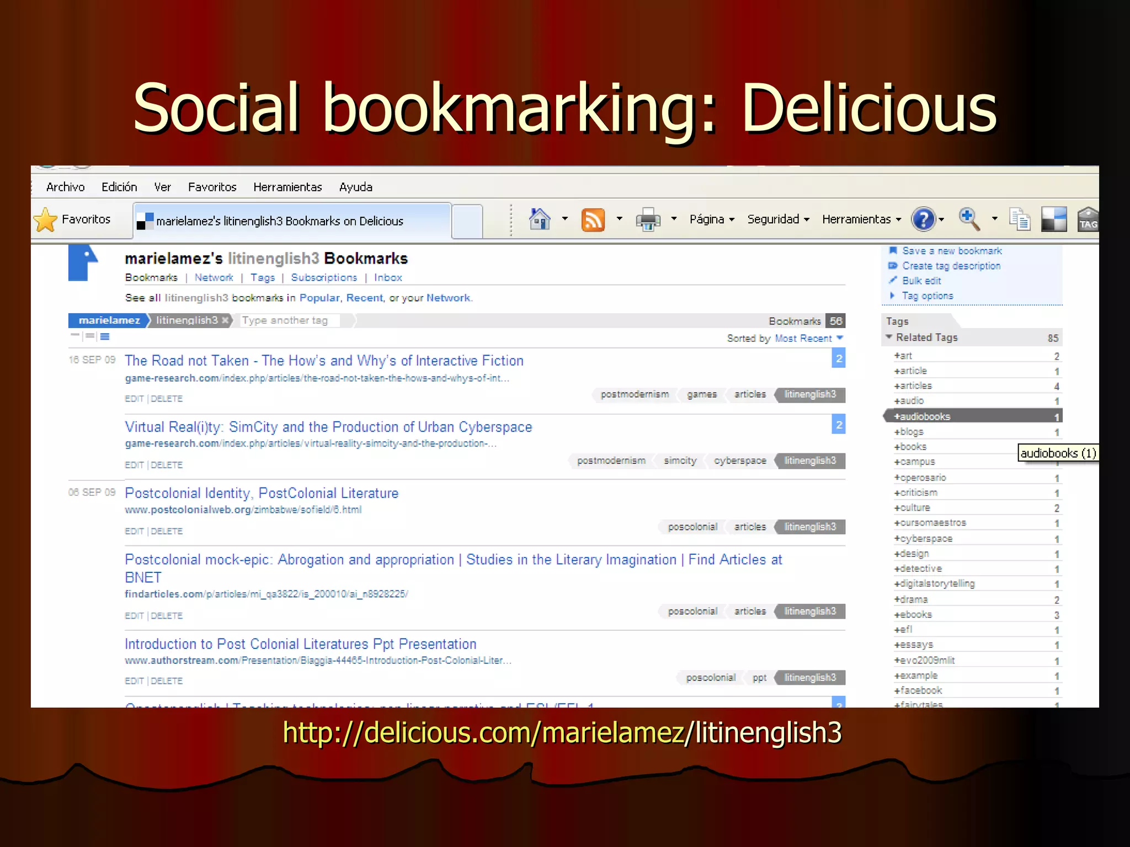Image resolution: width=1130 pixels, height=847 pixels.
Task: Open the Home page icon
Action: 540,219
